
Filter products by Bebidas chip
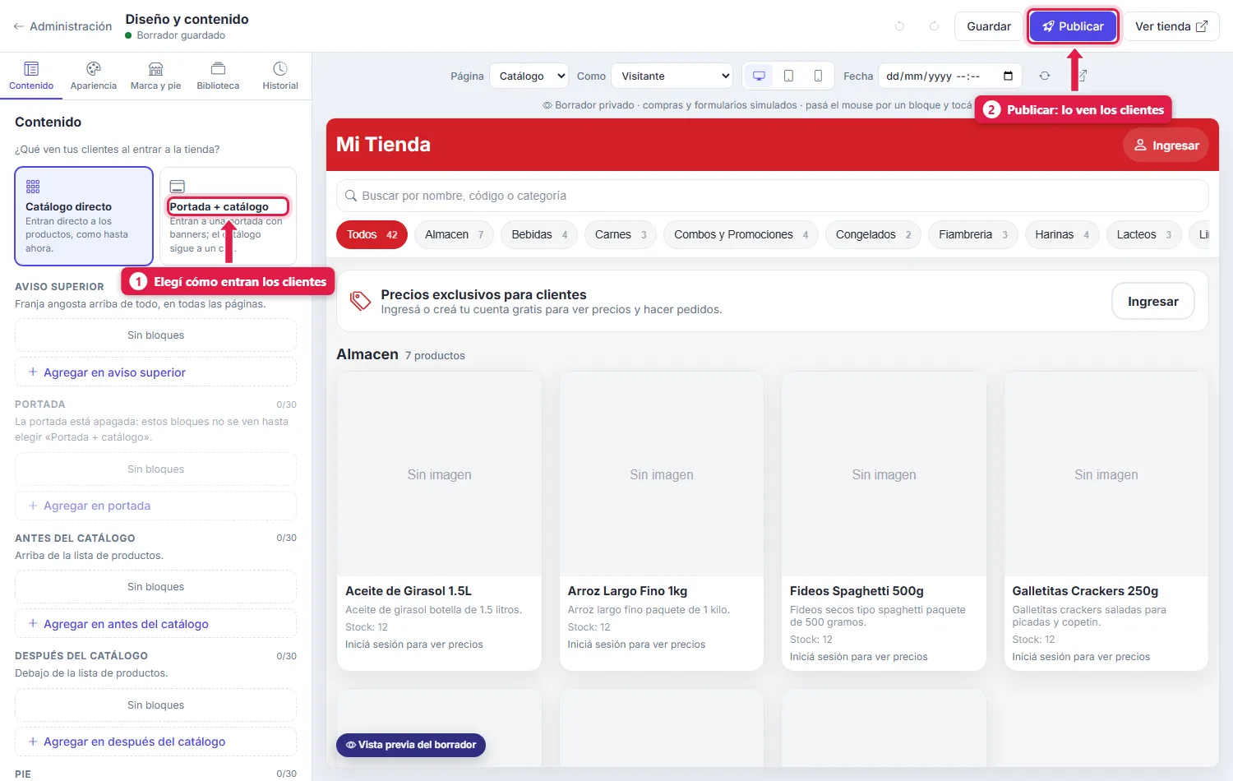(539, 234)
